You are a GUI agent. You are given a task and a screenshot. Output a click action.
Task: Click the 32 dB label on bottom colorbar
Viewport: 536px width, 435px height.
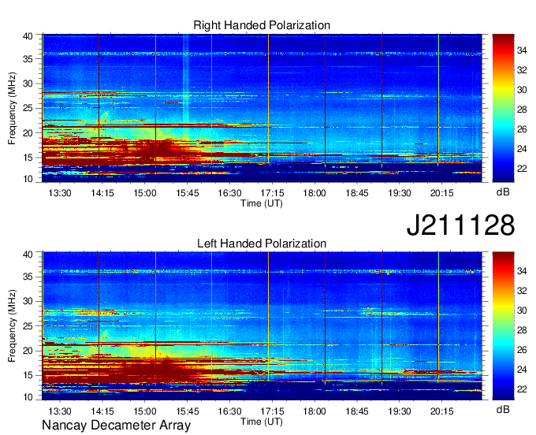pos(522,291)
